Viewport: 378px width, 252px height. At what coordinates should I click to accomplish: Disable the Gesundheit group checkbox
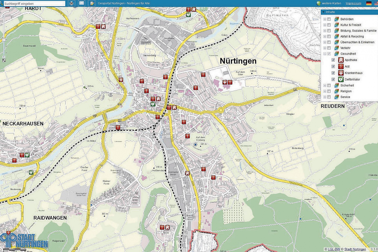point(329,54)
